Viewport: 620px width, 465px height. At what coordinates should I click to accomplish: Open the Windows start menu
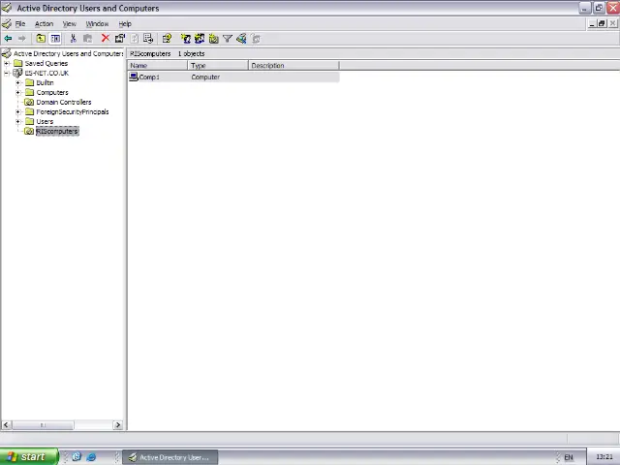point(28,456)
